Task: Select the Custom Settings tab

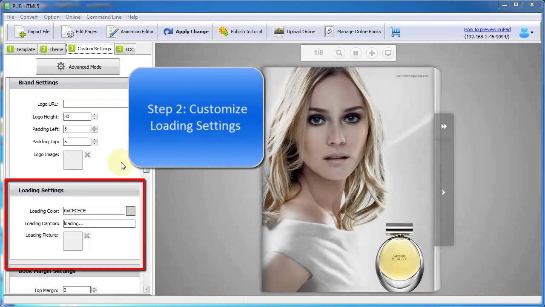Action: 90,49
